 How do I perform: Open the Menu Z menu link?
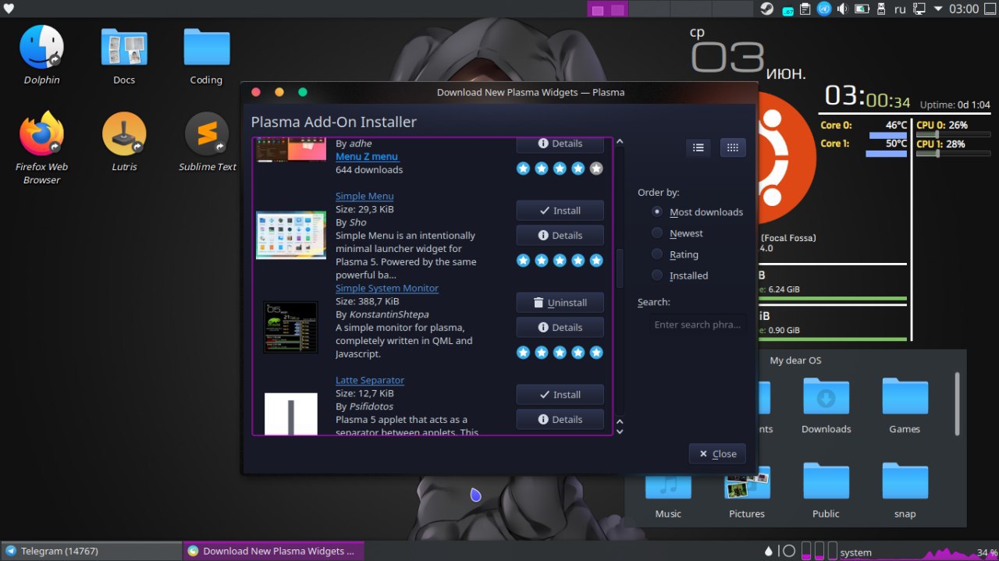(x=367, y=156)
